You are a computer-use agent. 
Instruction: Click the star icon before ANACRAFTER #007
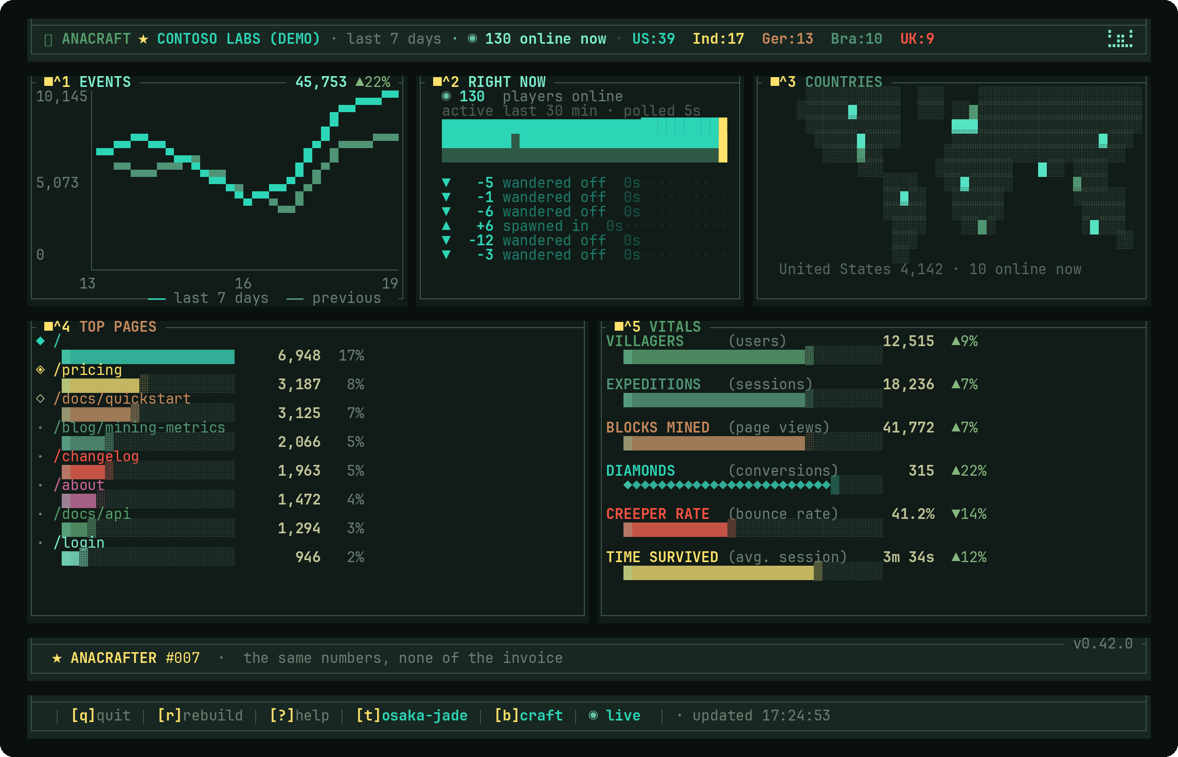[x=57, y=658]
